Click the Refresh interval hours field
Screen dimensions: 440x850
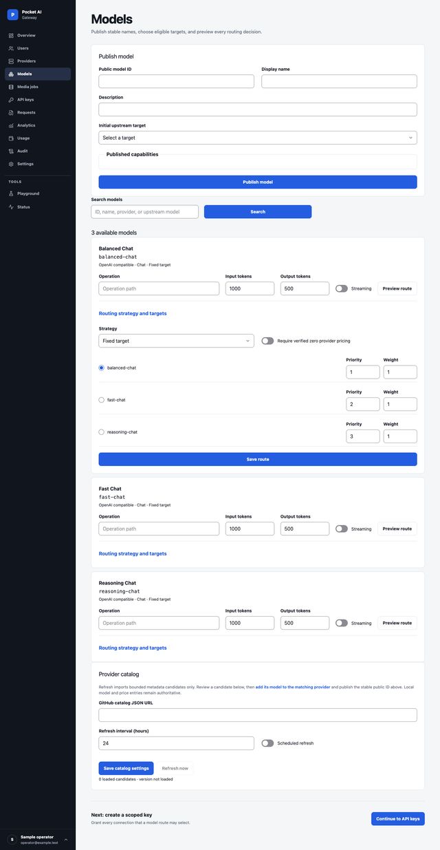tap(177, 743)
